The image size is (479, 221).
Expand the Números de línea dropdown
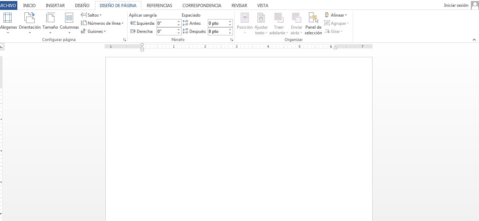click(x=103, y=23)
